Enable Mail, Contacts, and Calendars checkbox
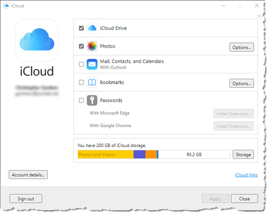This screenshot has height=214, width=269. (x=81, y=64)
